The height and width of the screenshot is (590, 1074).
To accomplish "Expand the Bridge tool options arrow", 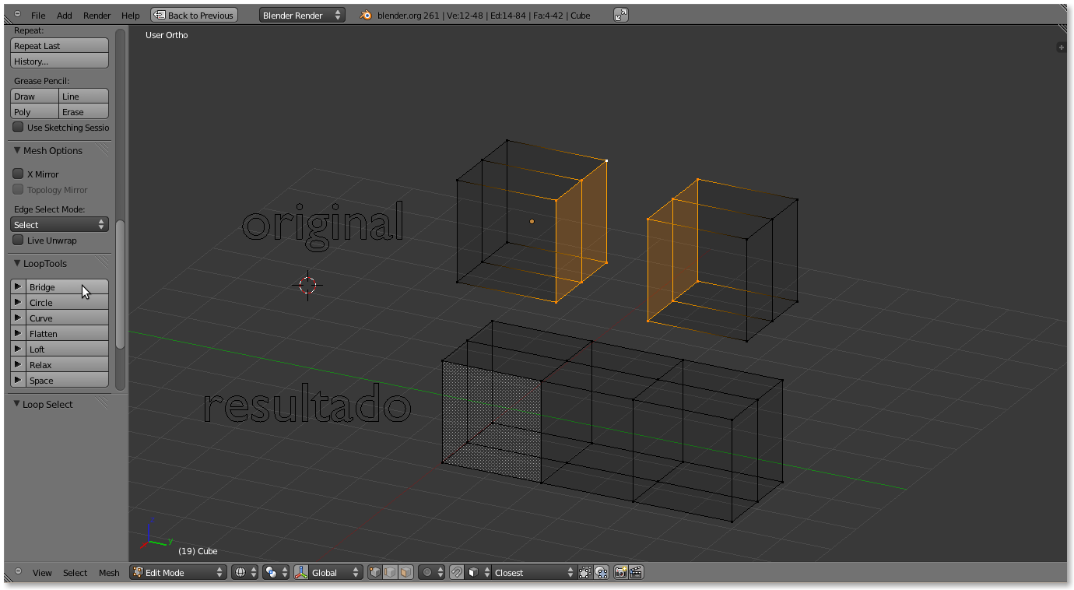I will tap(18, 287).
